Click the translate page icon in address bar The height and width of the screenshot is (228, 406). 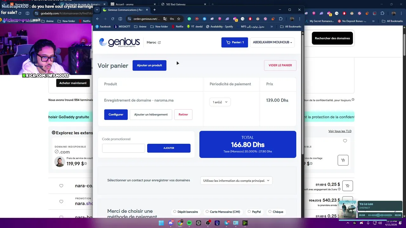click(x=165, y=19)
